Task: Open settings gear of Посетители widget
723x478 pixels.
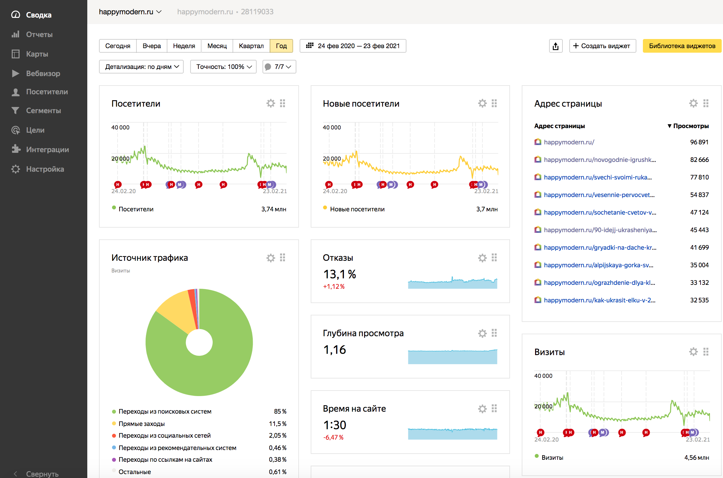Action: tap(271, 103)
